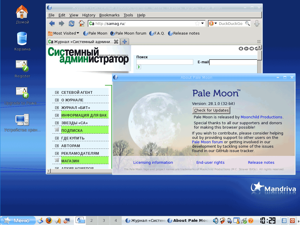Open the Меню start button
This screenshot has height=225, width=300.
pos(18,220)
